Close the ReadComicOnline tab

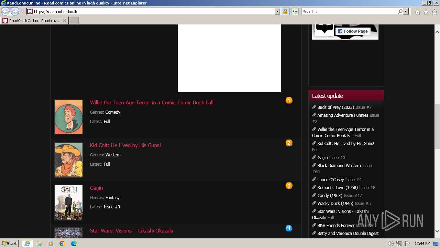click(64, 21)
